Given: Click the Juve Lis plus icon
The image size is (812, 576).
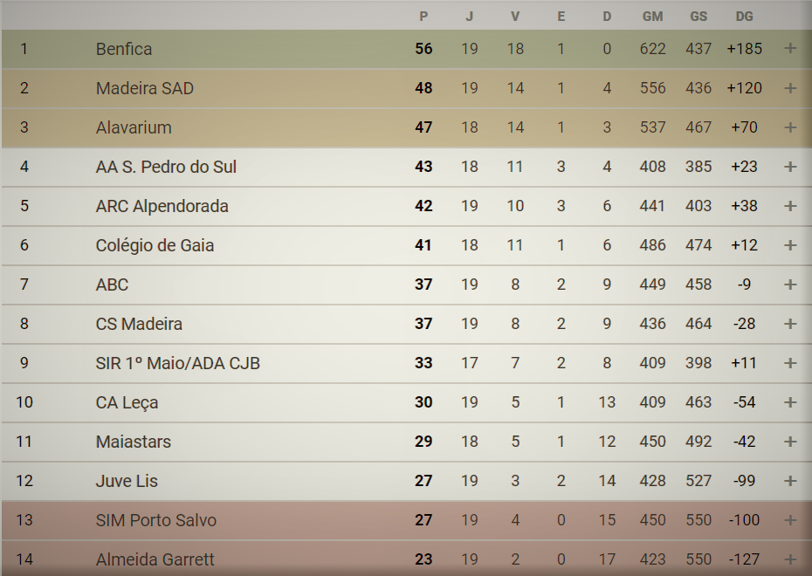Looking at the screenshot, I should pos(790,481).
